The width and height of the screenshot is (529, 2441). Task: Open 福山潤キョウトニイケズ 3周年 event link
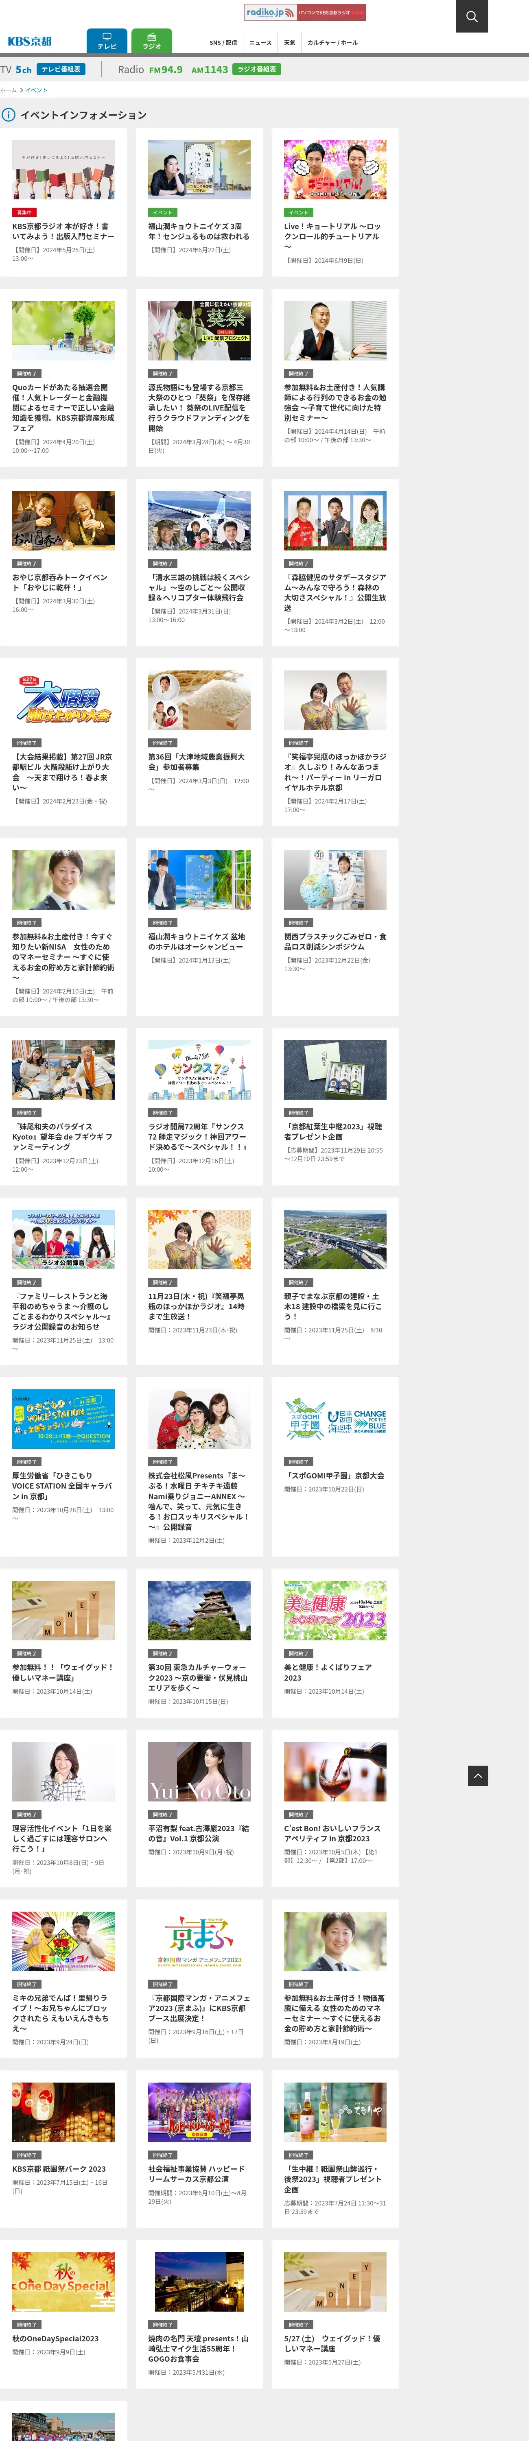point(199,231)
